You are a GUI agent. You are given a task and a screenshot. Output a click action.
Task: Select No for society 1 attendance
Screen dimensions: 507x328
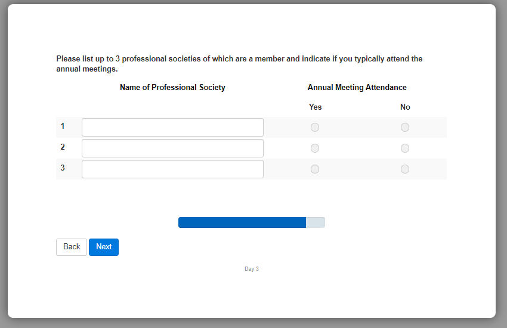(x=405, y=128)
